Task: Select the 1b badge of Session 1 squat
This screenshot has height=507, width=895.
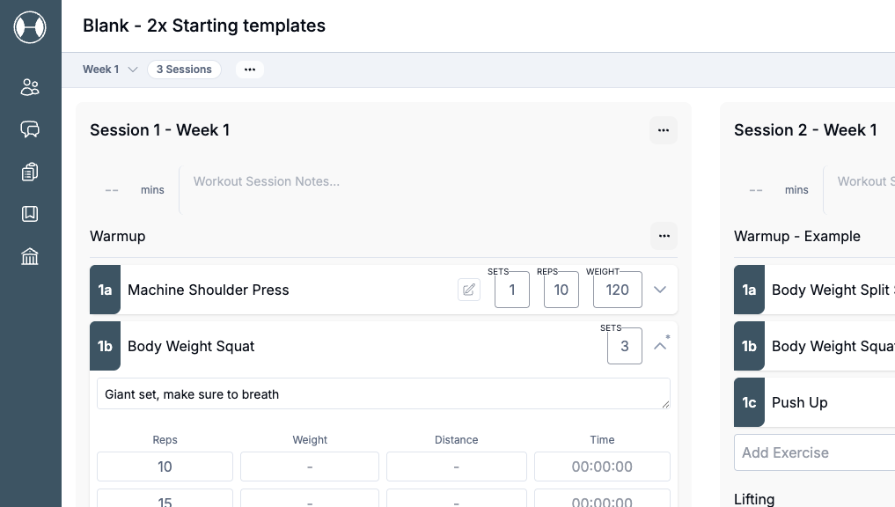Action: pyautogui.click(x=105, y=346)
